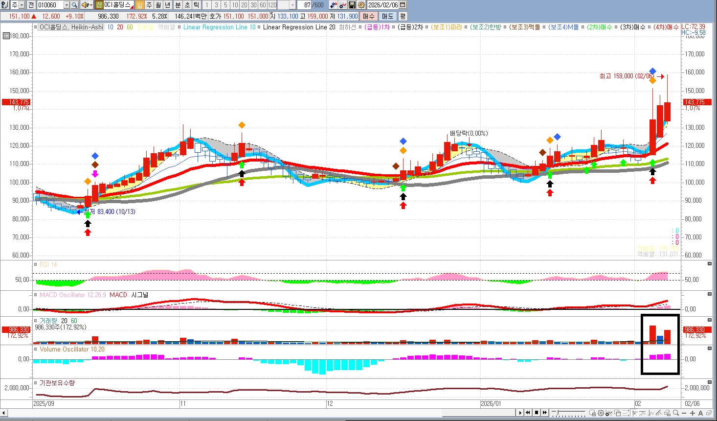Click the rewind button in bottom toolbar
Screen dimensions: 717x421
528,413
